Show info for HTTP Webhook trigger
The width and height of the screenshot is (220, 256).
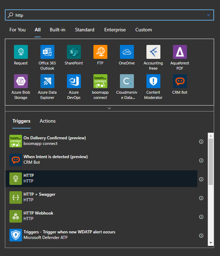tap(201, 217)
